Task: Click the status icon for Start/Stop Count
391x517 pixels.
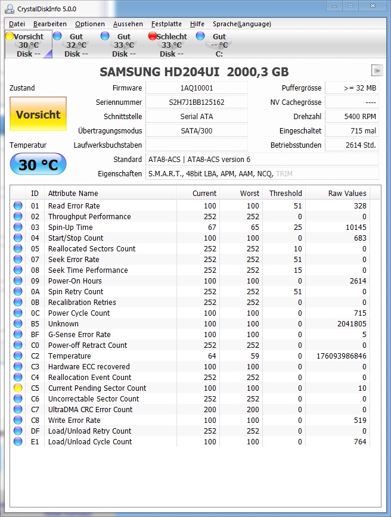Action: click(18, 238)
